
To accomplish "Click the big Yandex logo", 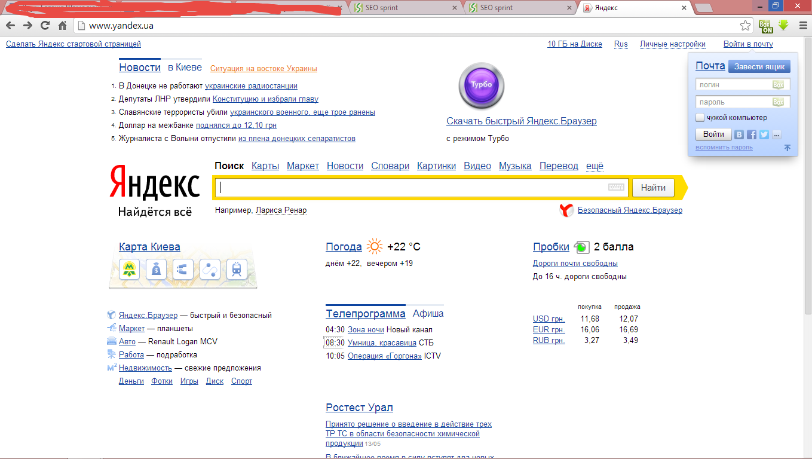I will click(x=155, y=182).
